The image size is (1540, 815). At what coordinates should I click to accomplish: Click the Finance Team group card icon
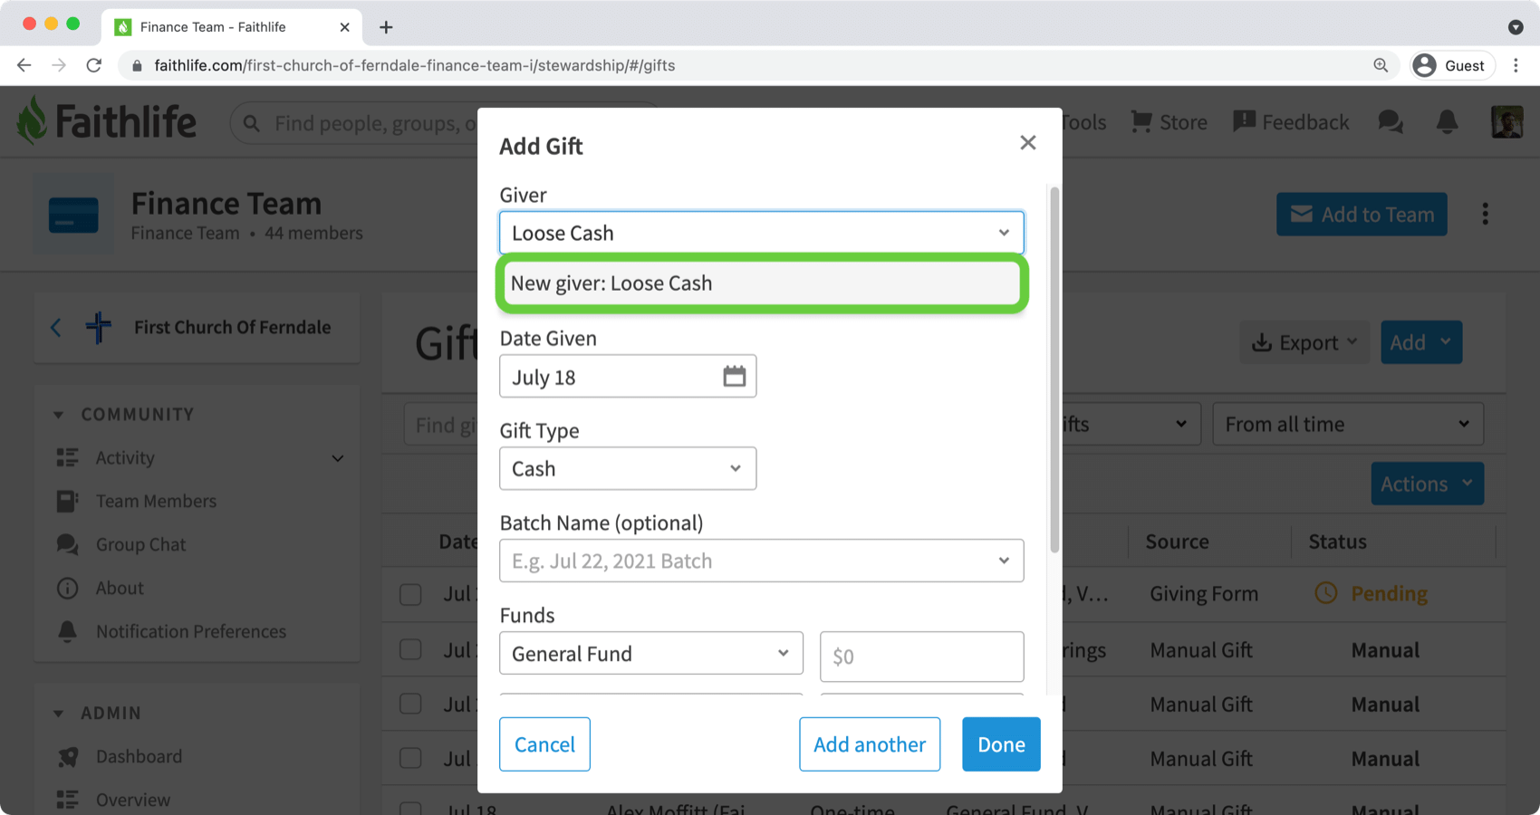point(73,215)
